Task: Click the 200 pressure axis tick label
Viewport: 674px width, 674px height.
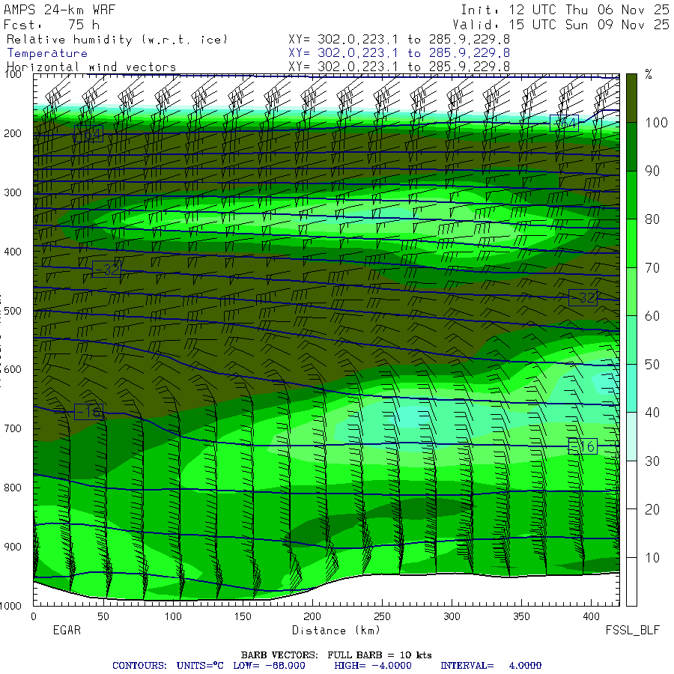Action: pyautogui.click(x=13, y=133)
